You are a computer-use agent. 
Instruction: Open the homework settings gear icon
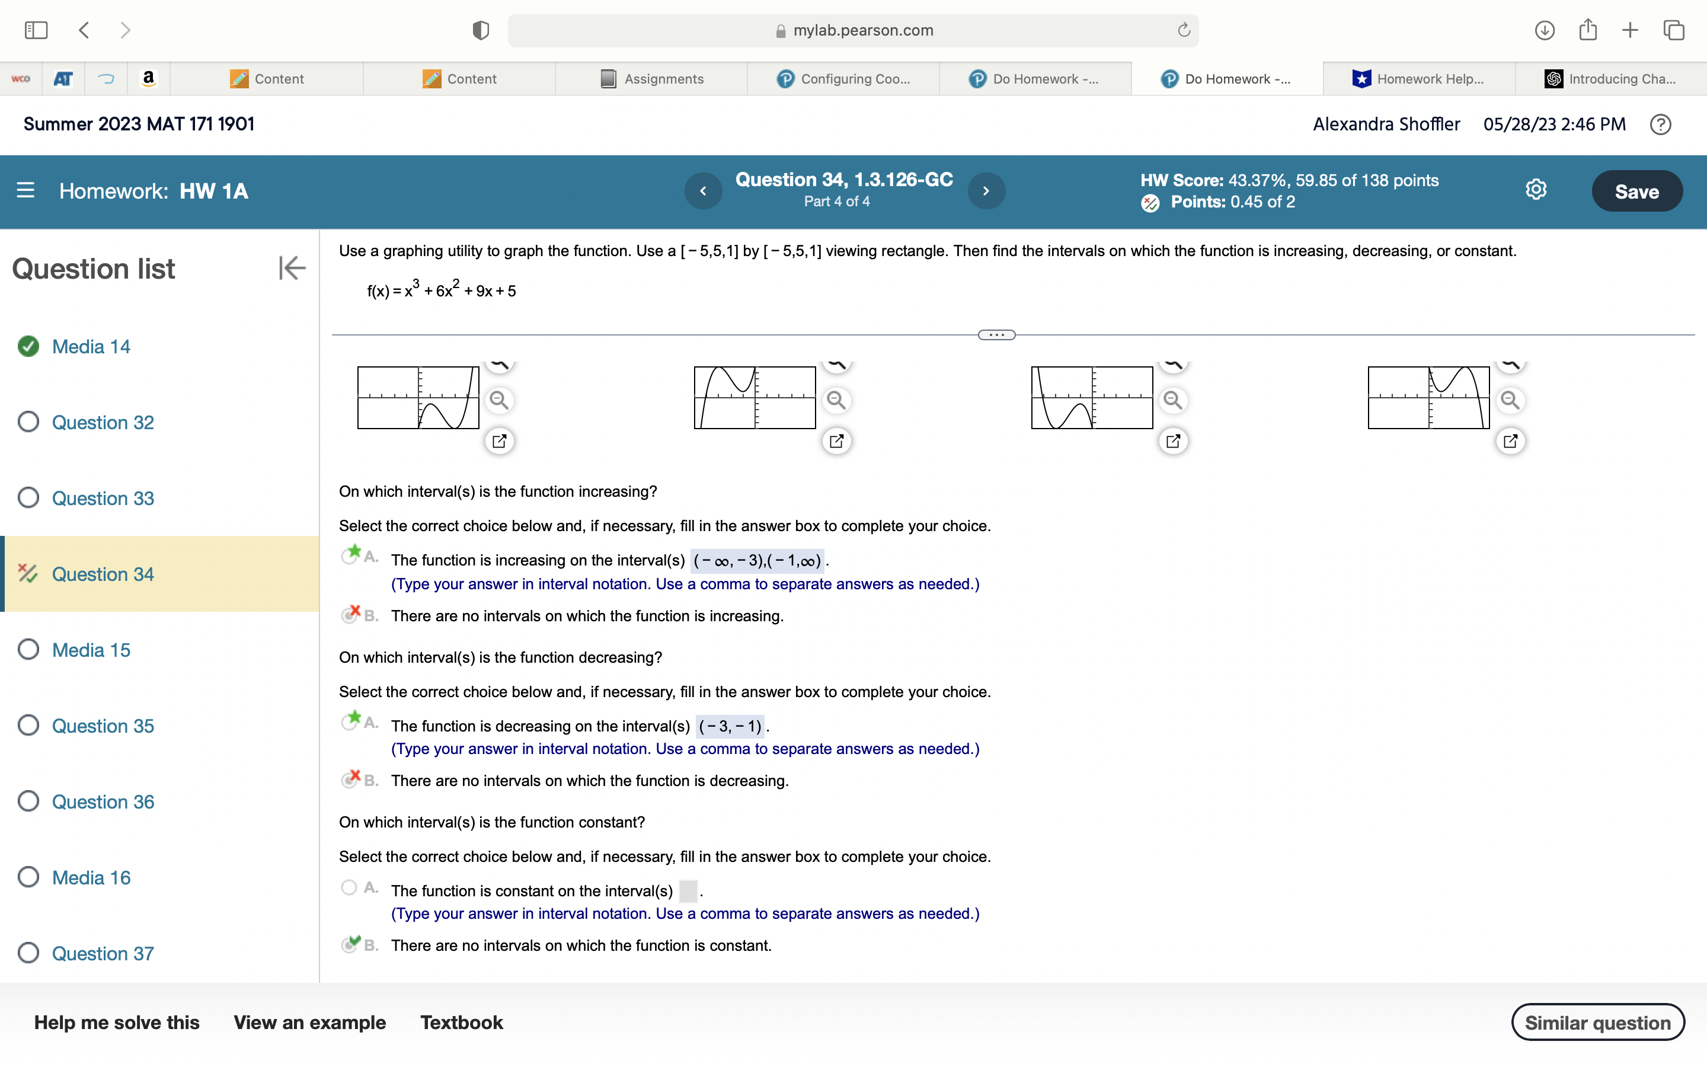pos(1536,189)
